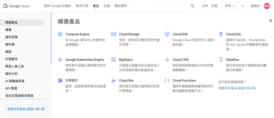
Task: Open the 中文 language dropdown
Action: click(x=234, y=6)
